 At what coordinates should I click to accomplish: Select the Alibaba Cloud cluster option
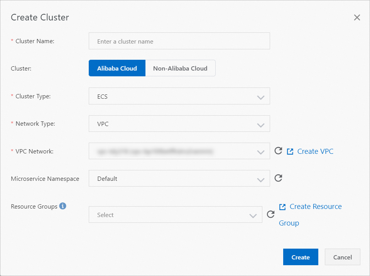117,68
